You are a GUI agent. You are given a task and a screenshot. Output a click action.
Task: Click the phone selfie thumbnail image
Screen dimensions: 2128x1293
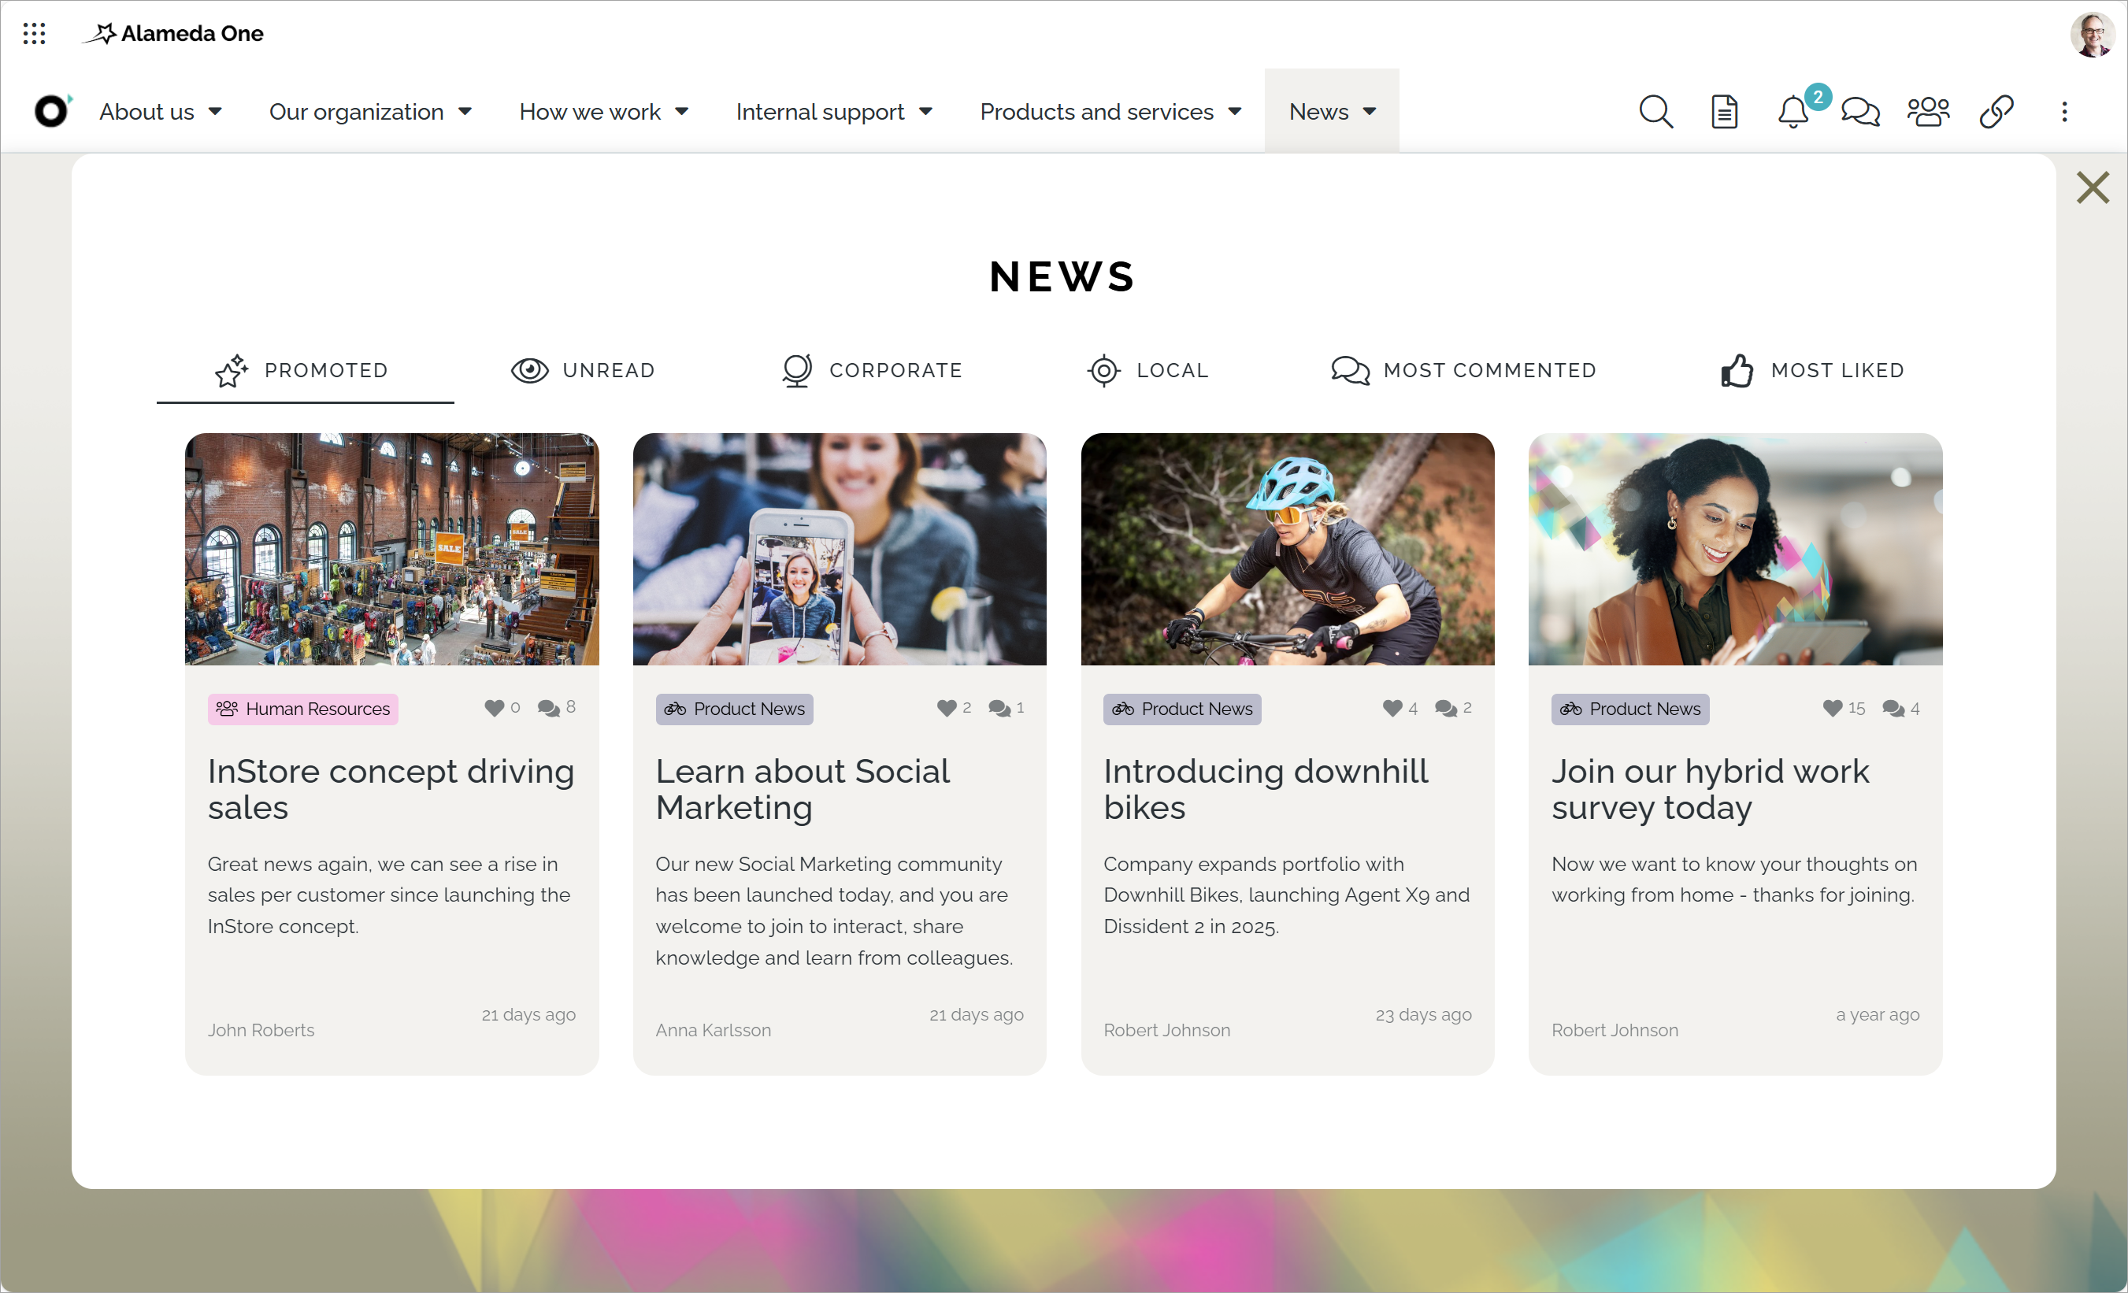(840, 550)
